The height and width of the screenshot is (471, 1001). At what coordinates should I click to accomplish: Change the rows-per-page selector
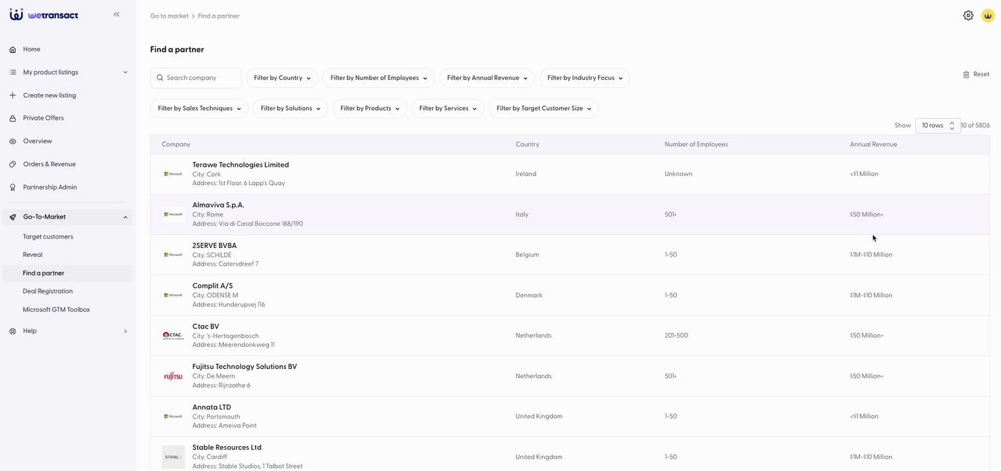coord(937,126)
